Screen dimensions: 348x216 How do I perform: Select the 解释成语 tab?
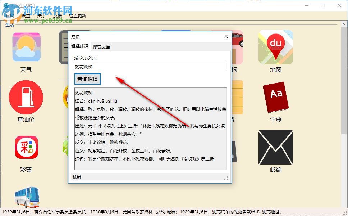pyautogui.click(x=80, y=47)
